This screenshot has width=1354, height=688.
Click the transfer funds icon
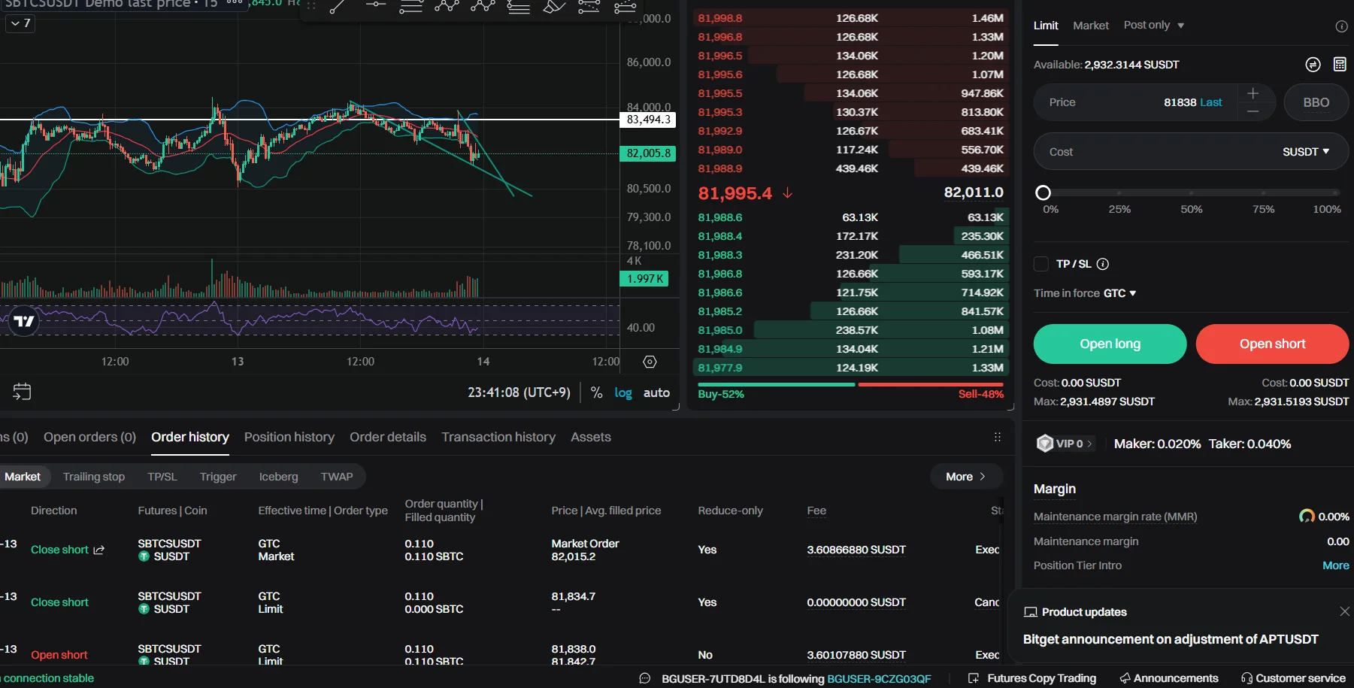coord(1313,65)
